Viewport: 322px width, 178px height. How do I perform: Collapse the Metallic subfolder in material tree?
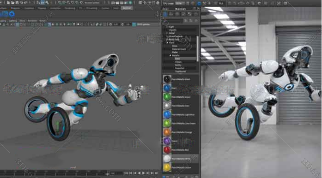click(170, 55)
